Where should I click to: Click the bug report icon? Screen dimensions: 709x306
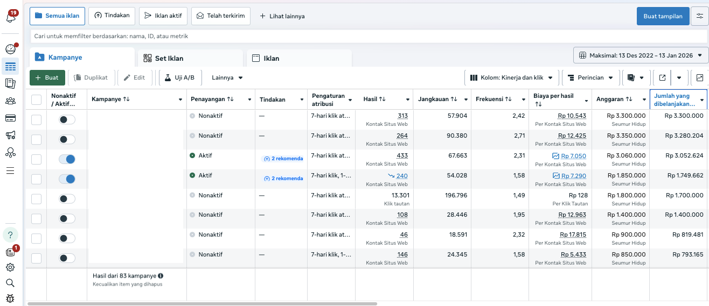pos(10,298)
